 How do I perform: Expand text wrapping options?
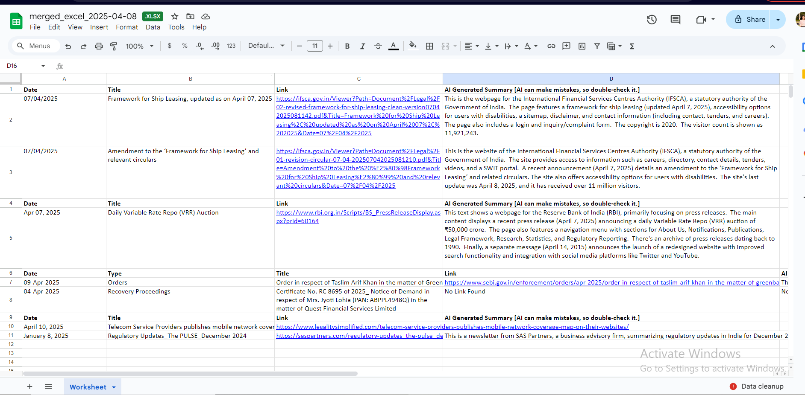click(511, 46)
